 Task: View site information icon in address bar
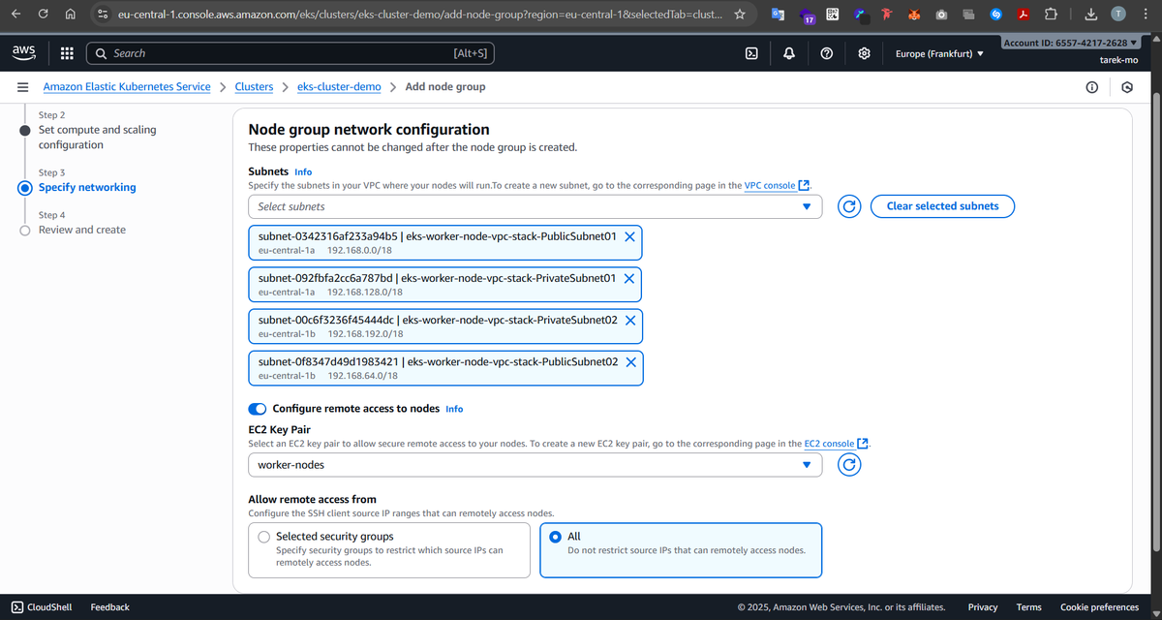click(102, 15)
